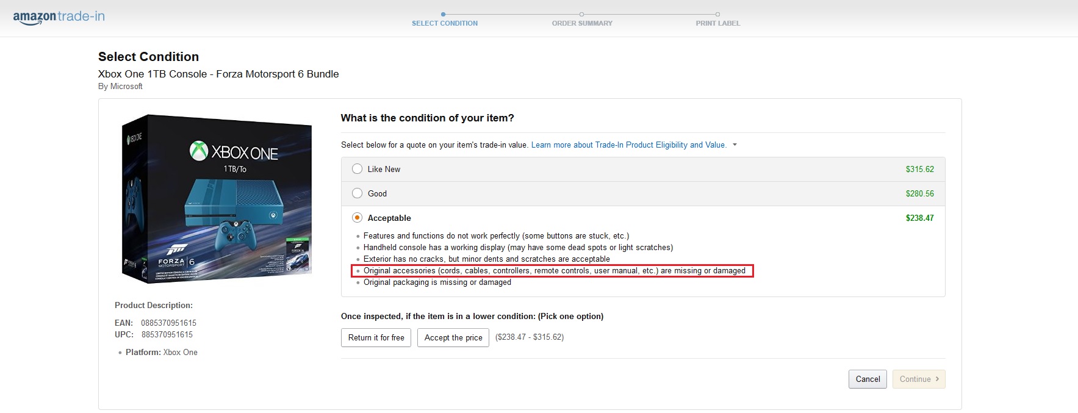
Task: Click the Product Description label
Action: 154,305
